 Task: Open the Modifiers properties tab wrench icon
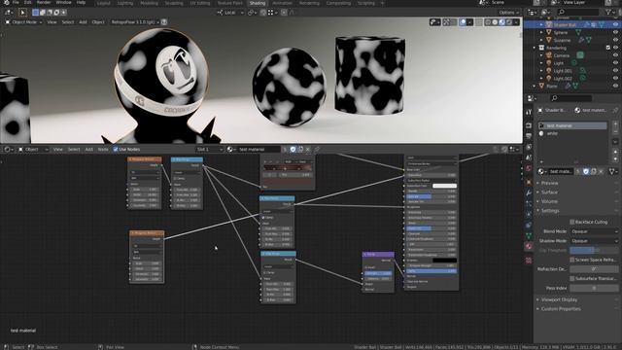(x=529, y=192)
